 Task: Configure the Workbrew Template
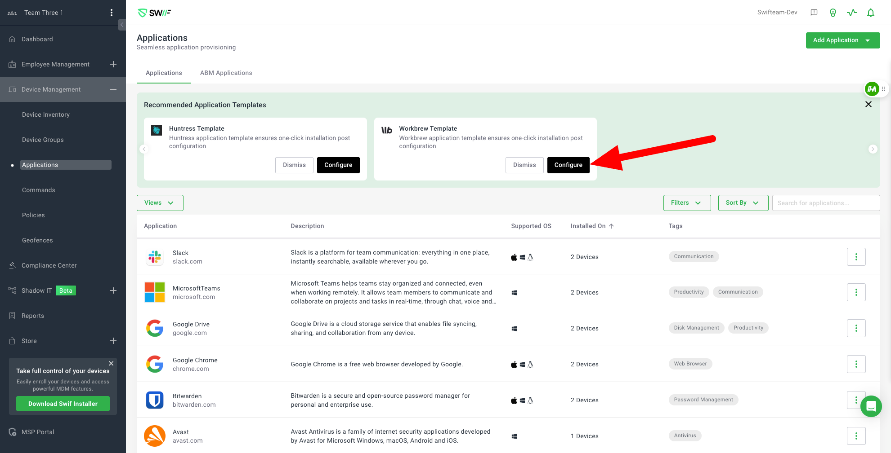[x=568, y=165]
